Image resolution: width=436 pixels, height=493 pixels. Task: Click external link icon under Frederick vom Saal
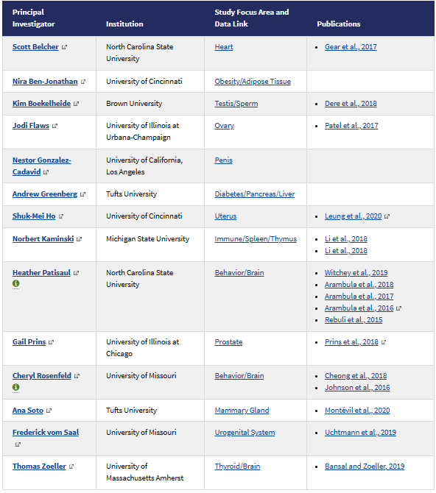18,444
